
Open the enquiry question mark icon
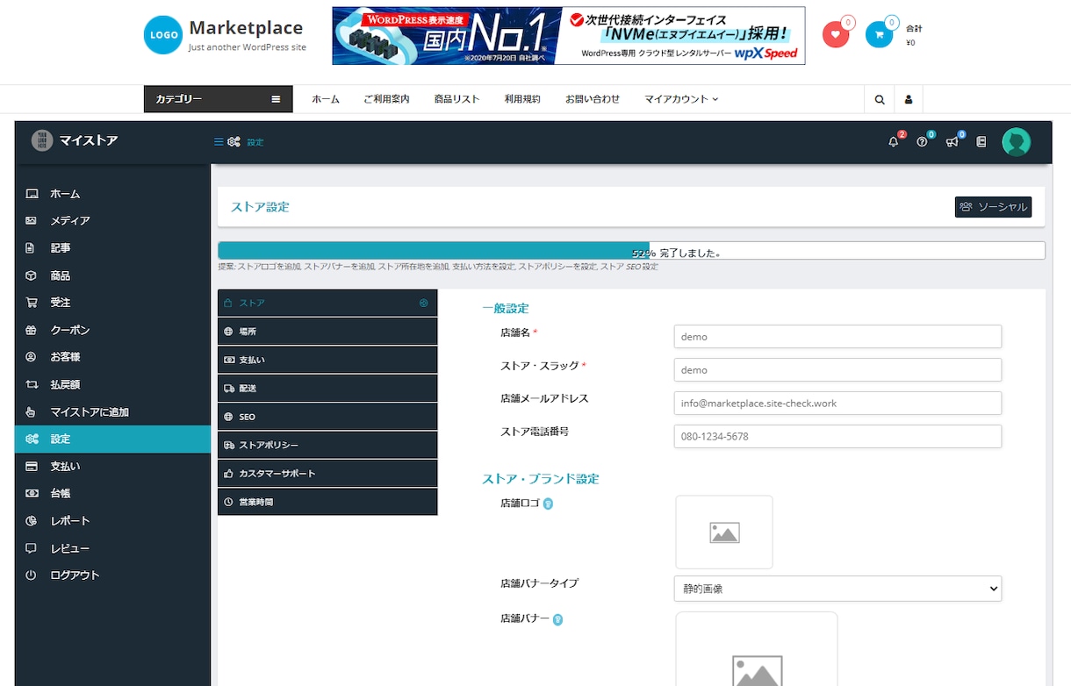pos(922,142)
